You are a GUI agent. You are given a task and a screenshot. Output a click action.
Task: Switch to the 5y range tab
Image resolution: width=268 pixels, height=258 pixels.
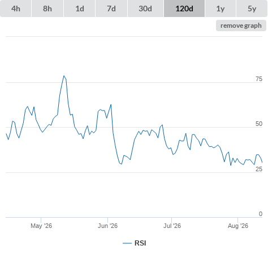[x=252, y=9]
